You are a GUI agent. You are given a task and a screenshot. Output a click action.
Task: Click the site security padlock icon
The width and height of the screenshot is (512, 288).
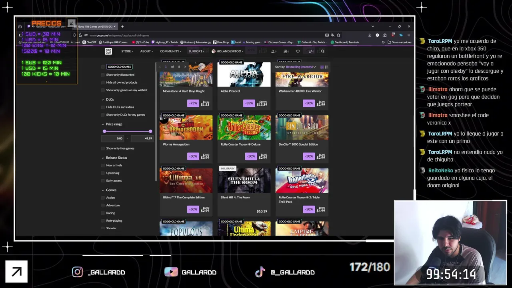pyautogui.click(x=80, y=35)
